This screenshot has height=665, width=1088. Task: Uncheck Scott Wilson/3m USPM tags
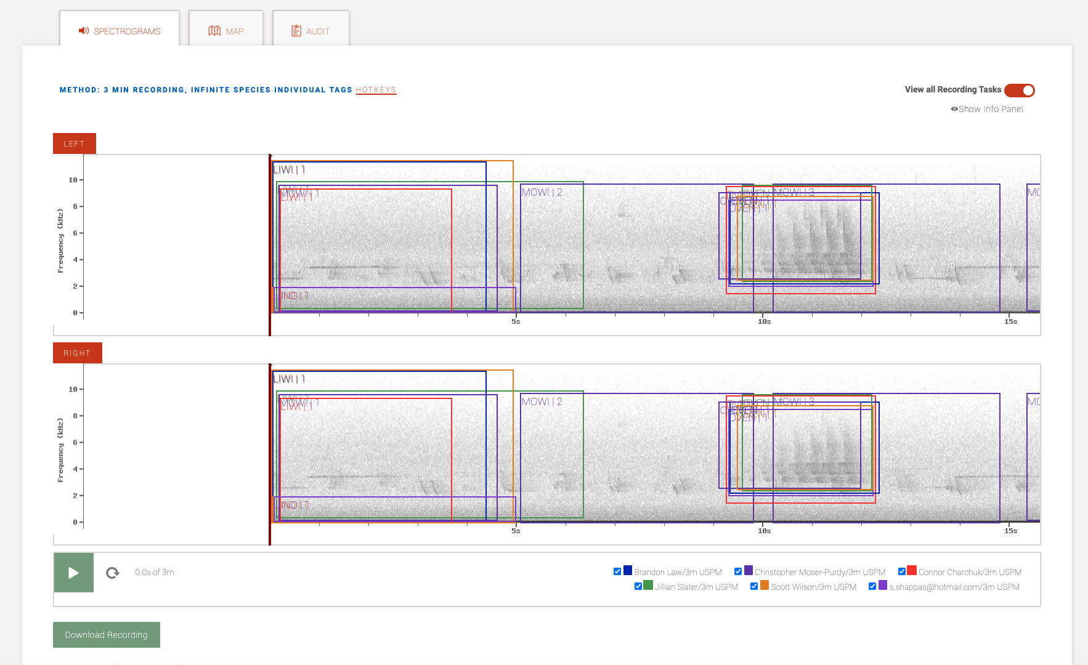[754, 586]
